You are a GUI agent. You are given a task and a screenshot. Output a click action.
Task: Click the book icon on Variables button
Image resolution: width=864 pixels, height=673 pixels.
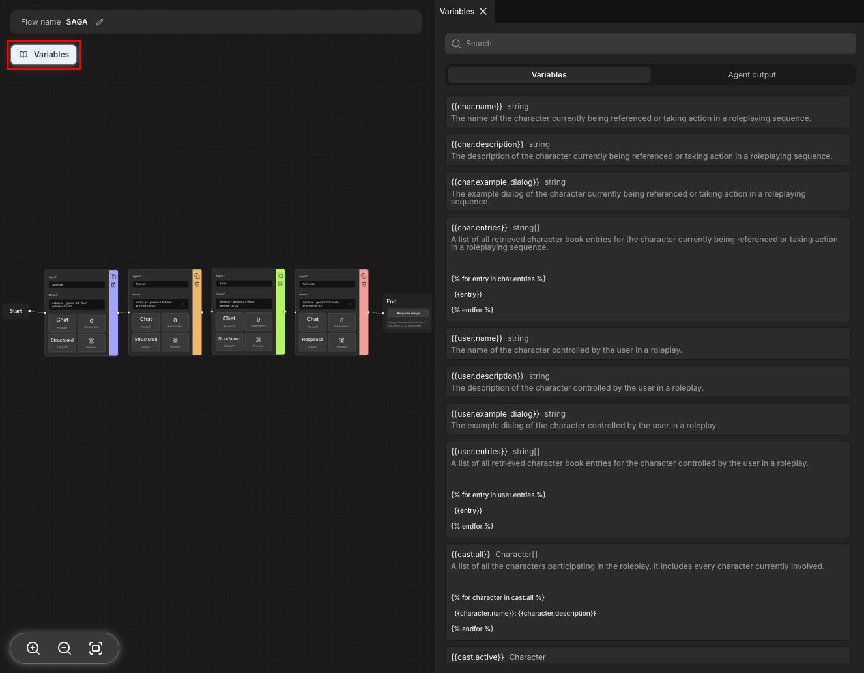pos(23,55)
